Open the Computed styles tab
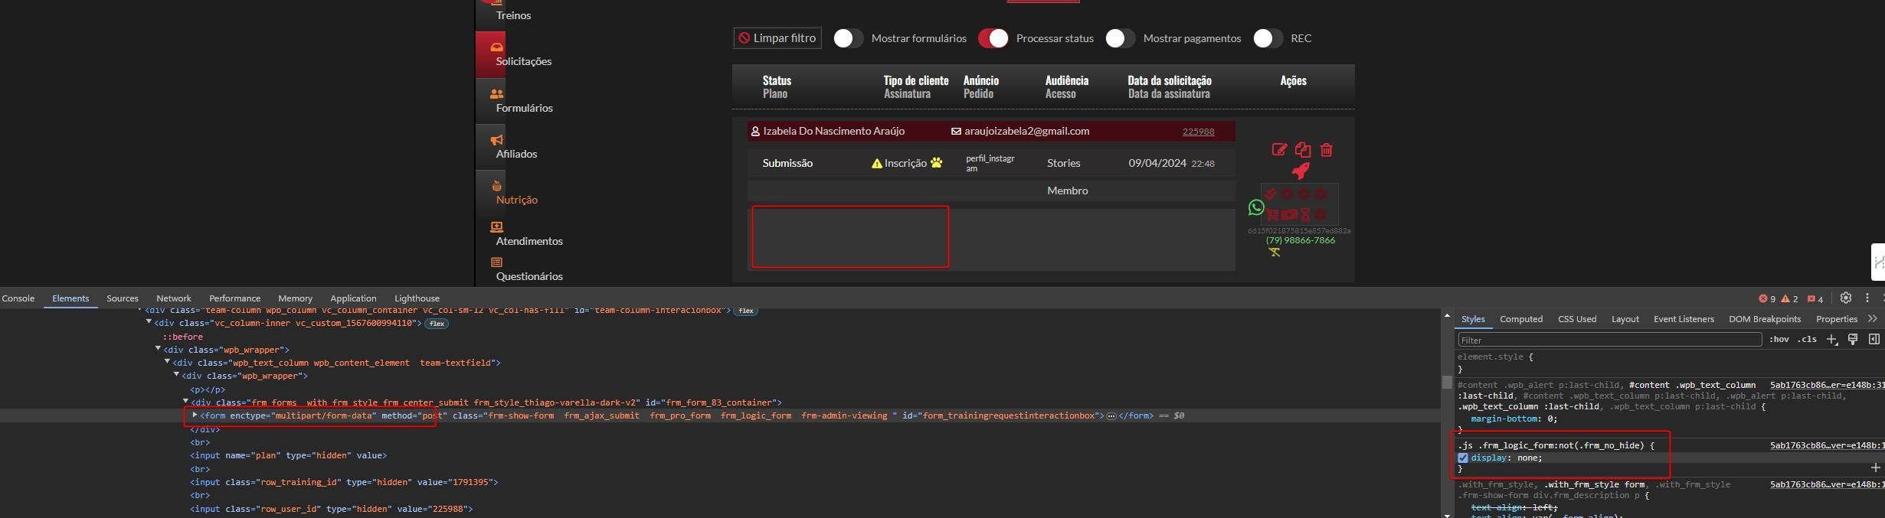The width and height of the screenshot is (1885, 518). (1520, 319)
